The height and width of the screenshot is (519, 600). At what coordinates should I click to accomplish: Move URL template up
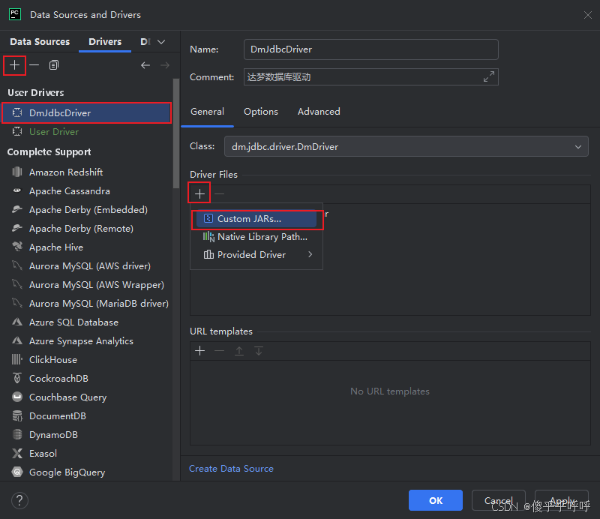coord(239,350)
